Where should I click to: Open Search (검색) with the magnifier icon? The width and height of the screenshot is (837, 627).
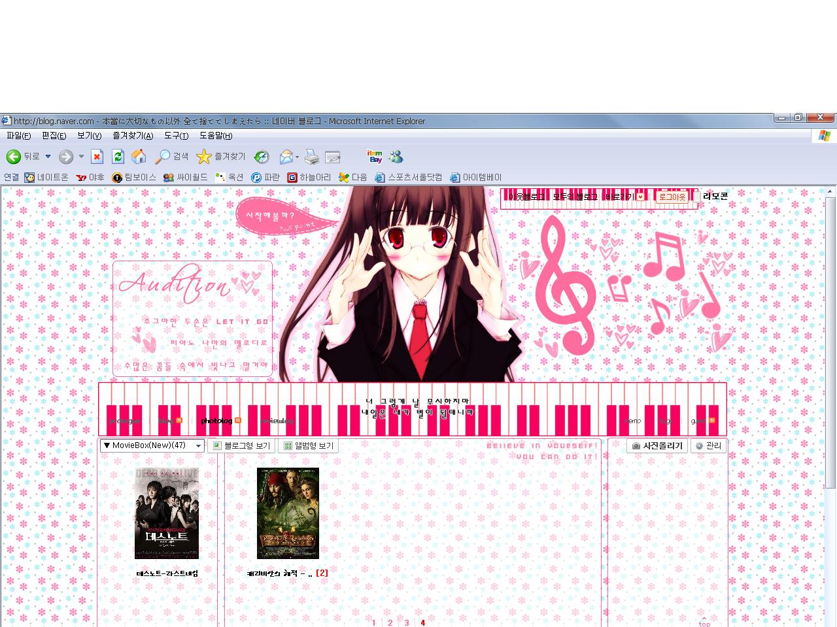171,157
